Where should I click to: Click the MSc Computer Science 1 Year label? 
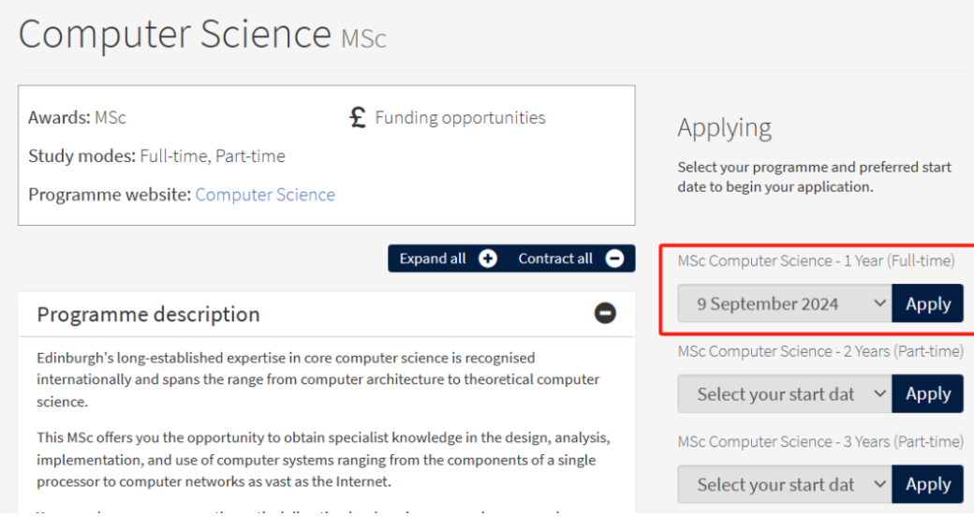coord(816,261)
